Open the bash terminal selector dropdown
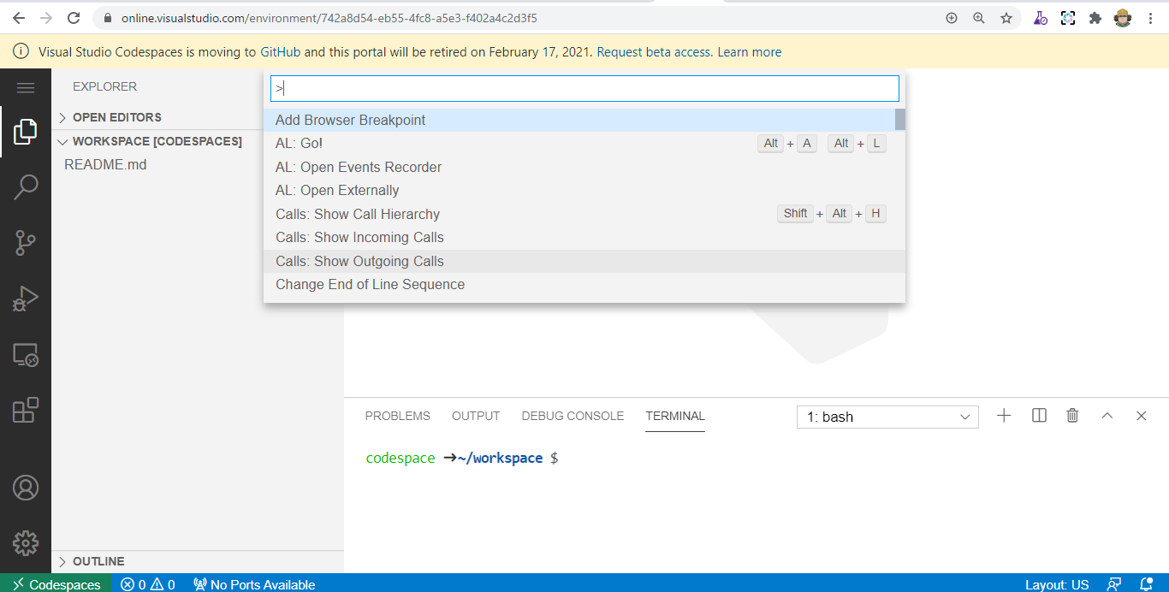This screenshot has height=592, width=1169. coord(887,417)
